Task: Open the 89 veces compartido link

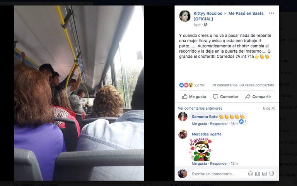Action: pyautogui.click(x=257, y=85)
